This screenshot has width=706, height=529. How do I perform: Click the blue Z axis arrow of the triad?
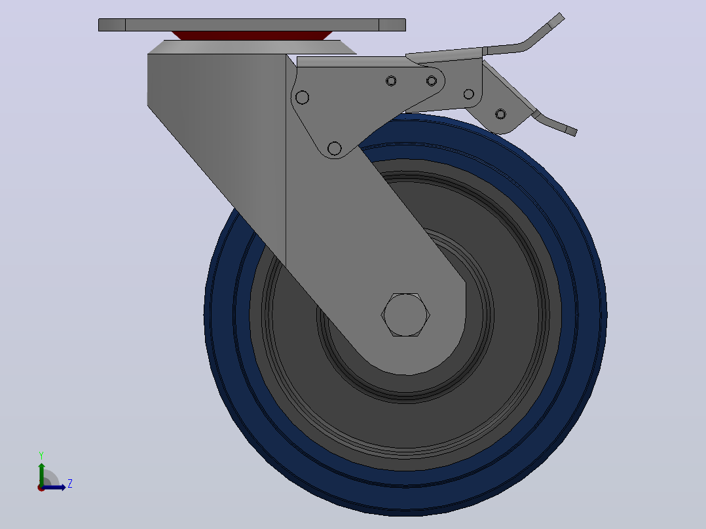(x=54, y=487)
